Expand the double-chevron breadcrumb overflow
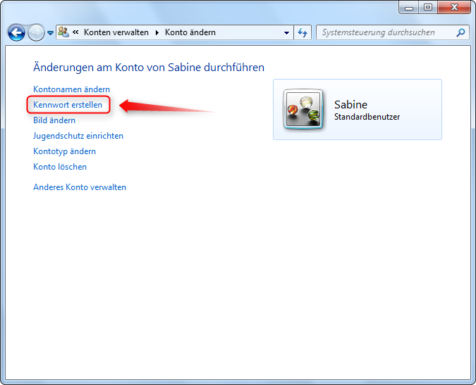The height and width of the screenshot is (385, 476). 75,32
